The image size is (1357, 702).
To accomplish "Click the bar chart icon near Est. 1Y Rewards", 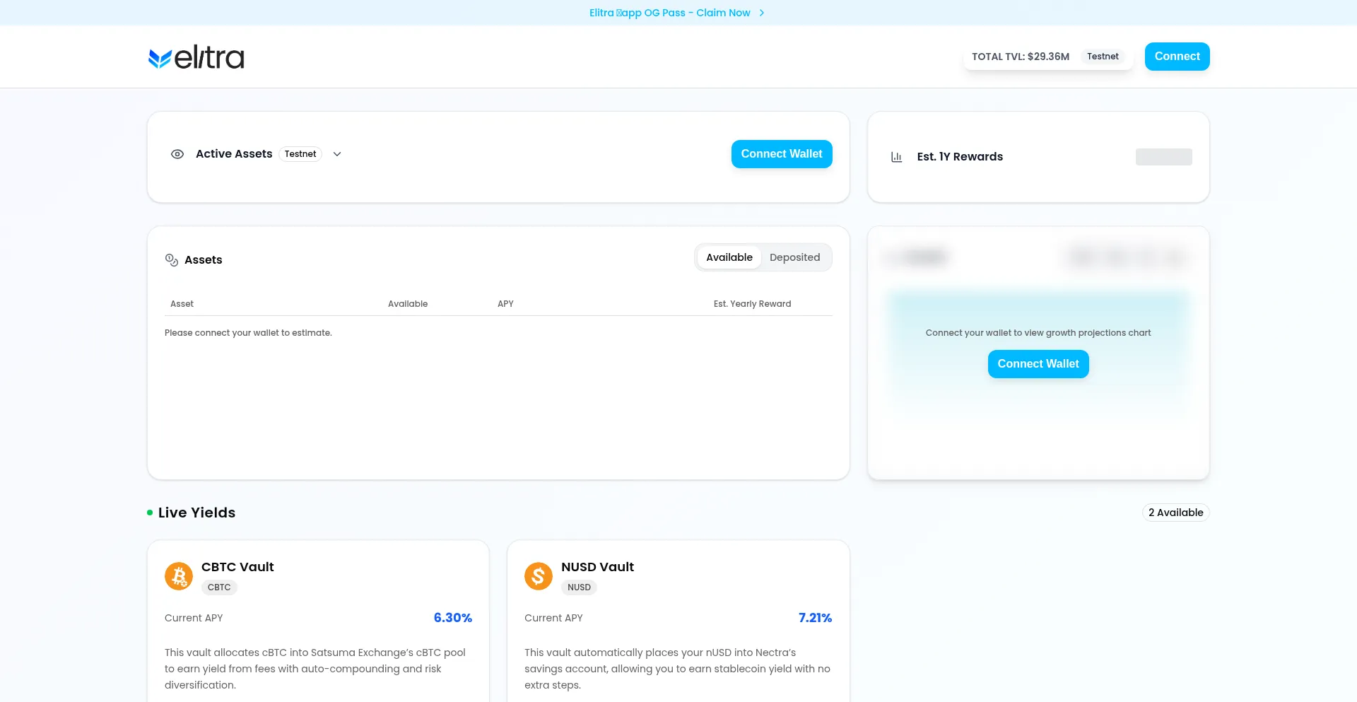I will click(896, 157).
